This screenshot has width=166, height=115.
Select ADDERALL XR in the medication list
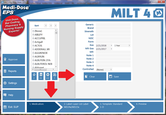point(42,49)
